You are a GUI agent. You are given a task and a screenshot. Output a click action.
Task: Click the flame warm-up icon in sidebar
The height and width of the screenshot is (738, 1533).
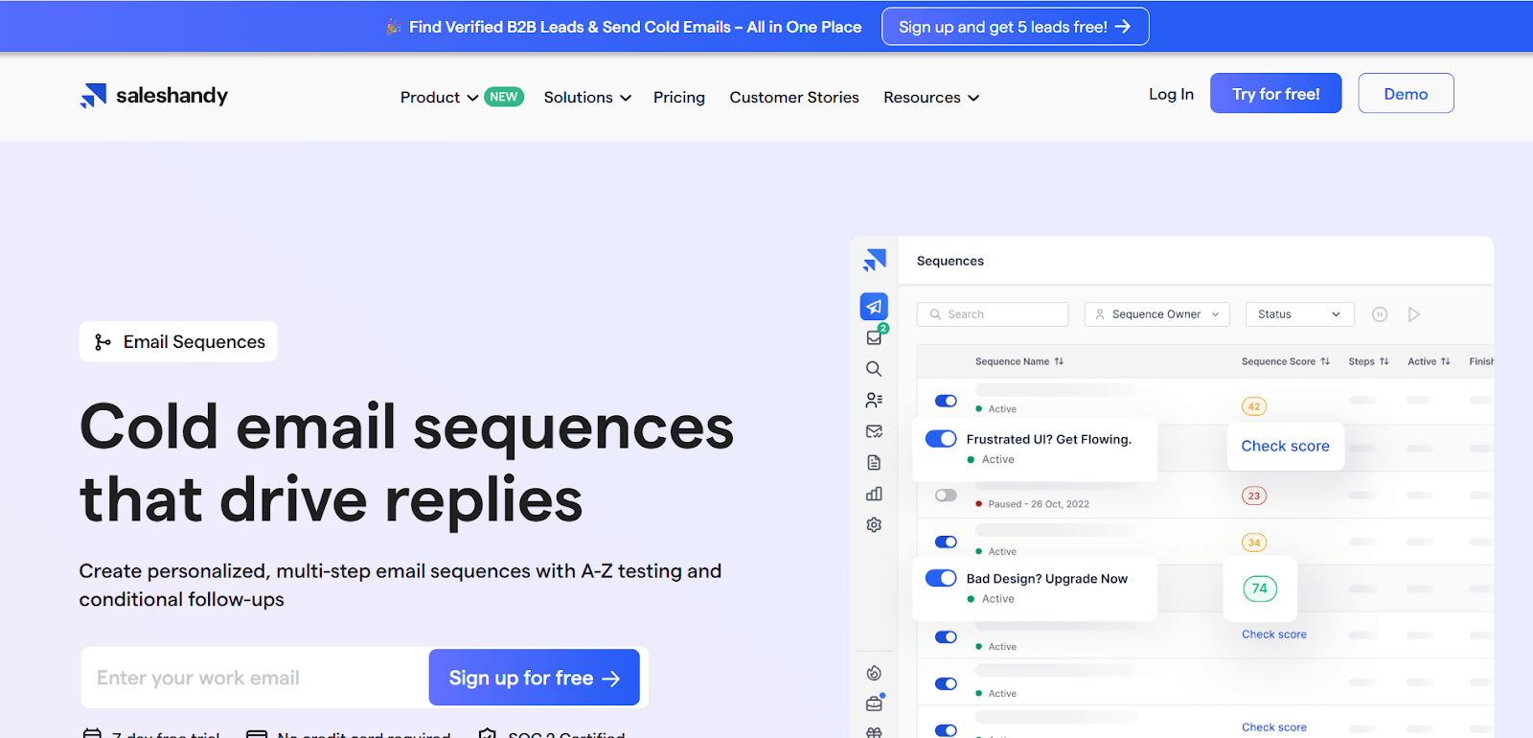(874, 673)
